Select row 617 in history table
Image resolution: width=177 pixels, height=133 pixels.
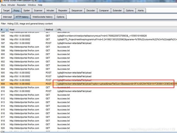coord(88,117)
